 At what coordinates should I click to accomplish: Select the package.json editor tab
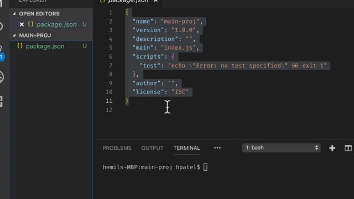[x=128, y=1]
